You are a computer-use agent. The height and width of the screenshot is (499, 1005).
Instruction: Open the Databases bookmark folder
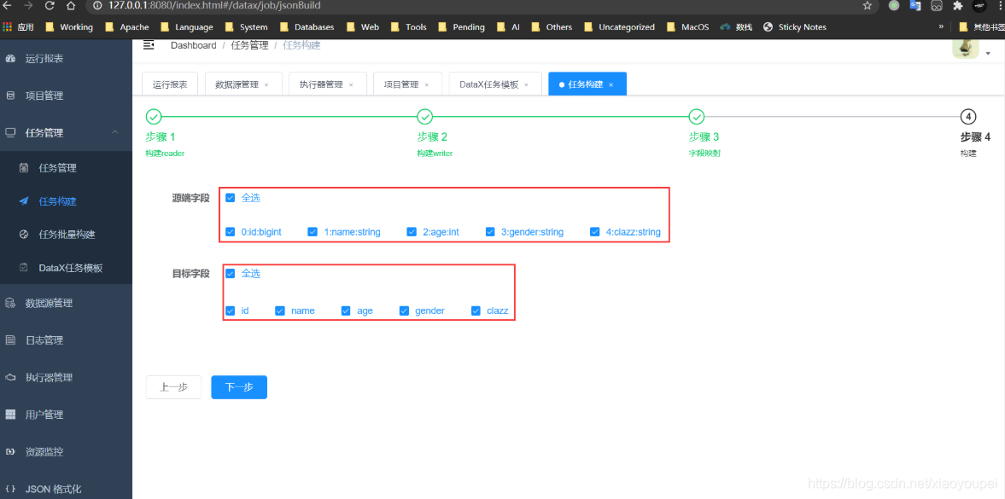307,27
